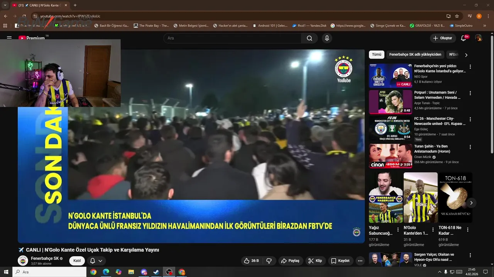
Task: Open options for NEO Spor Kante video
Action: 470,67
